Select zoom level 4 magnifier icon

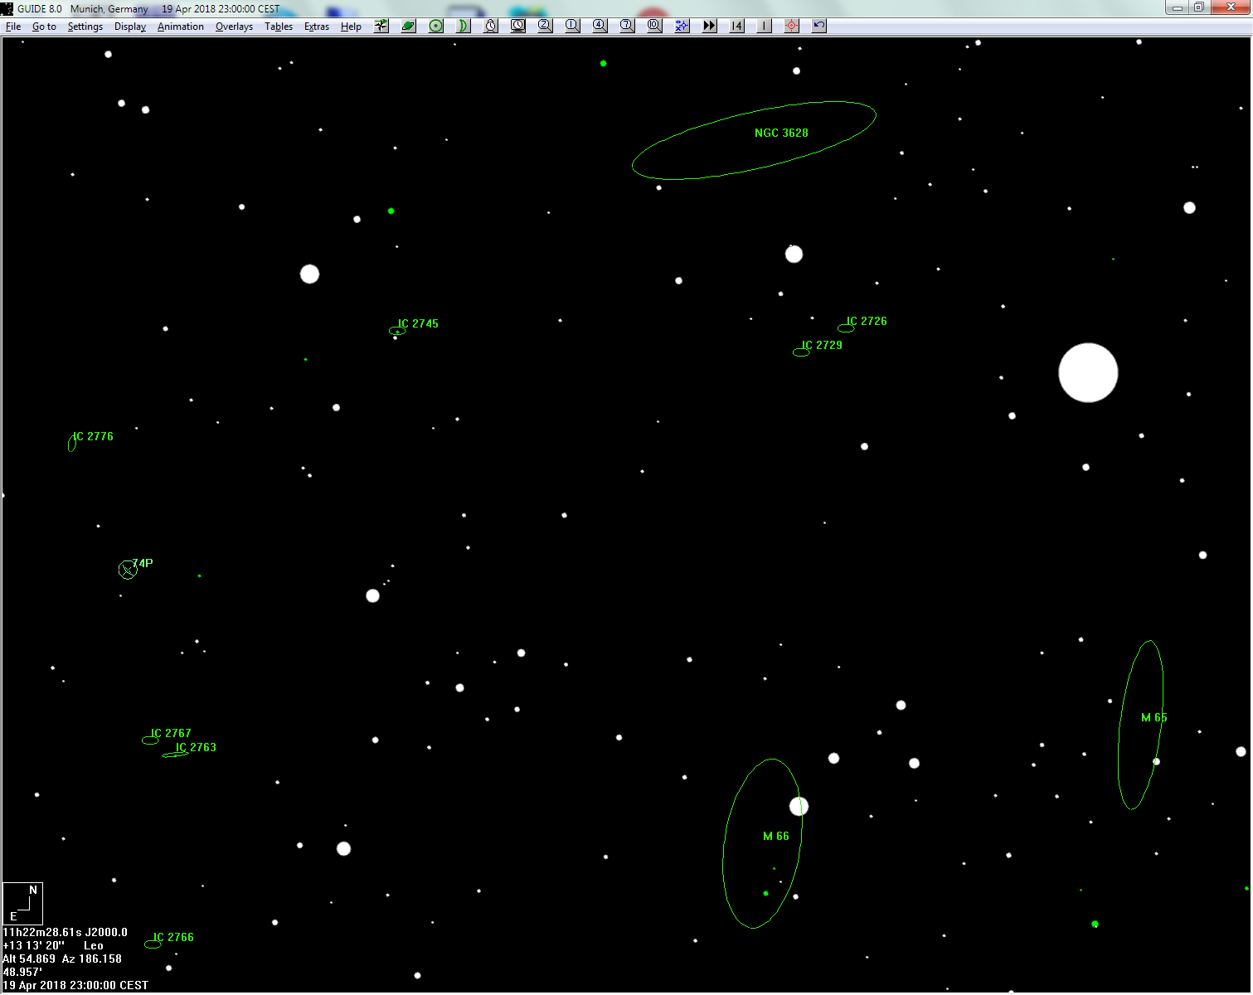(600, 26)
